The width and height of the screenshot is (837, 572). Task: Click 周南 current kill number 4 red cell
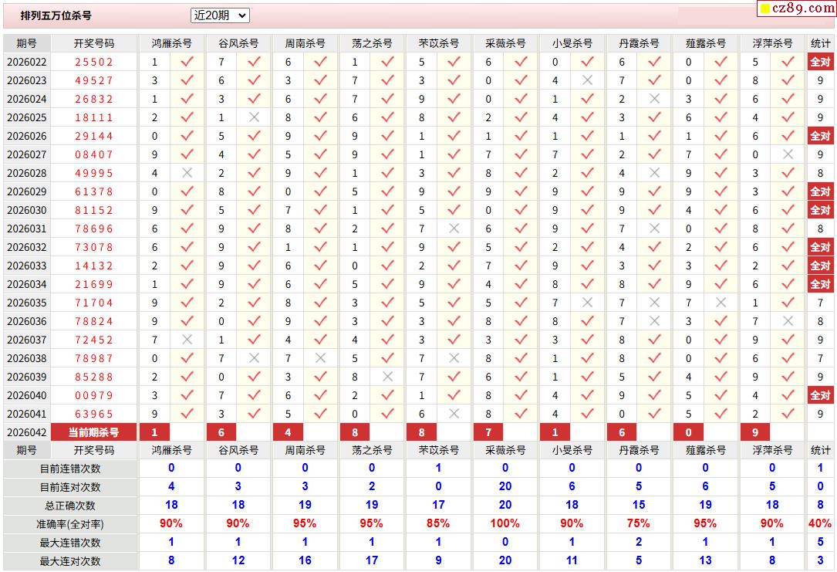(289, 432)
